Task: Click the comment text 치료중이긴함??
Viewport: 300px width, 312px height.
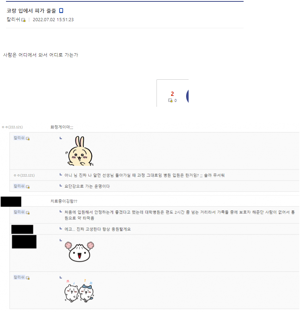Action: (64, 201)
